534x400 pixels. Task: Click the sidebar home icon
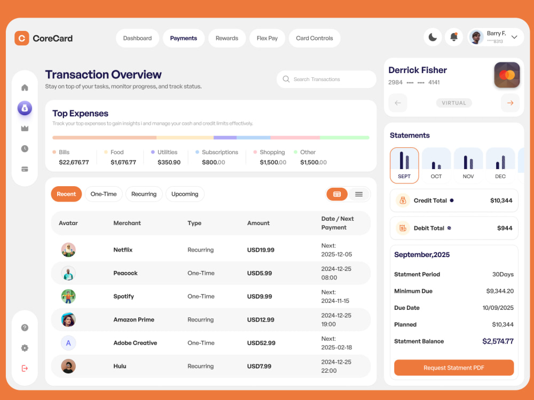pyautogui.click(x=25, y=88)
